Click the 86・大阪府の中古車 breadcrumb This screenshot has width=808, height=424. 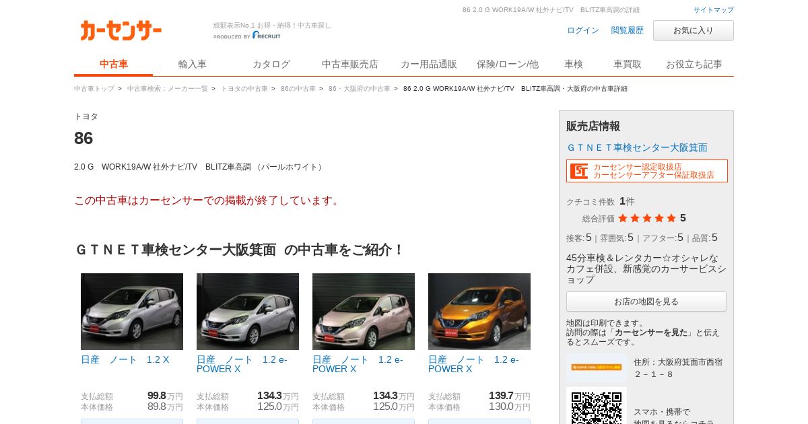[360, 89]
